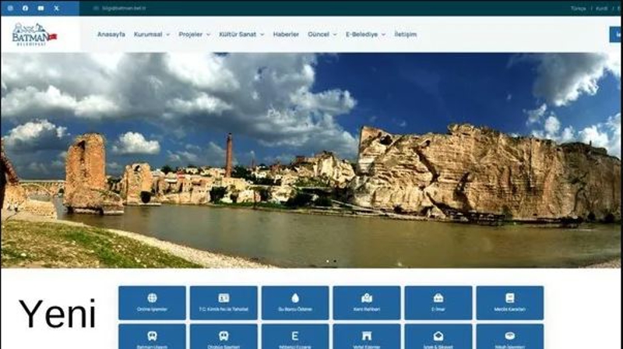Open the Kent Rehberi map tile
The image size is (623, 349).
tap(367, 302)
